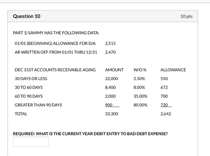Viewport: 210px width, 156px height.
Task: Click the 8.00% write-off rate
Action: [139, 87]
